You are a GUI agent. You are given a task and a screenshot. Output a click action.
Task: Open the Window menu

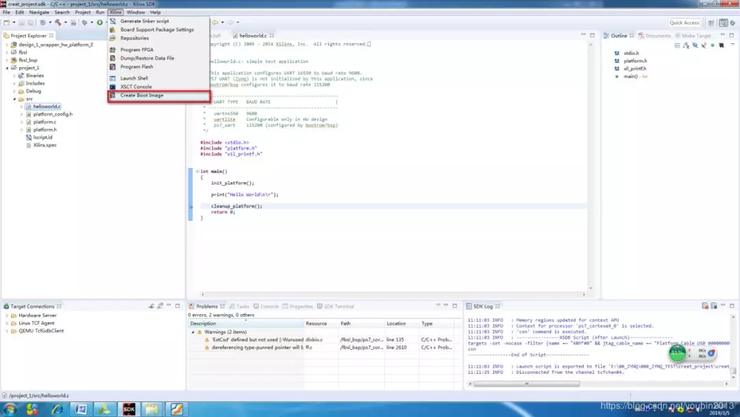pyautogui.click(x=136, y=12)
